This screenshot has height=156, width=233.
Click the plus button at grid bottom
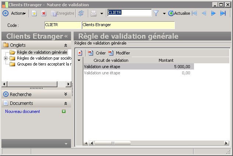coord(86,143)
